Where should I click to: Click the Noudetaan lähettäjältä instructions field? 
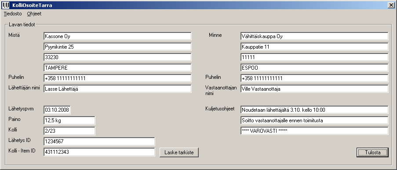pyautogui.click(x=314, y=110)
